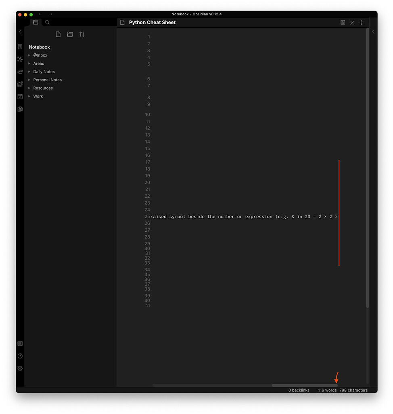Image resolution: width=393 pixels, height=414 pixels.
Task: Expand the @Inbox folder
Action: click(29, 55)
